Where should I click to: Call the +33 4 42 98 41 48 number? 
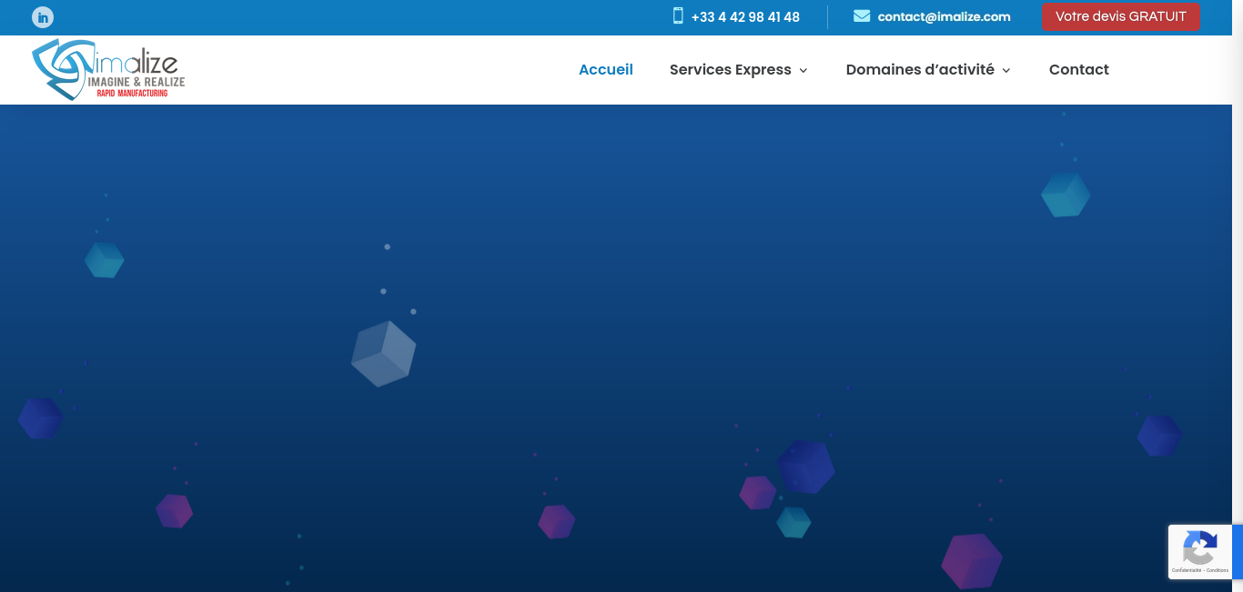click(x=745, y=17)
